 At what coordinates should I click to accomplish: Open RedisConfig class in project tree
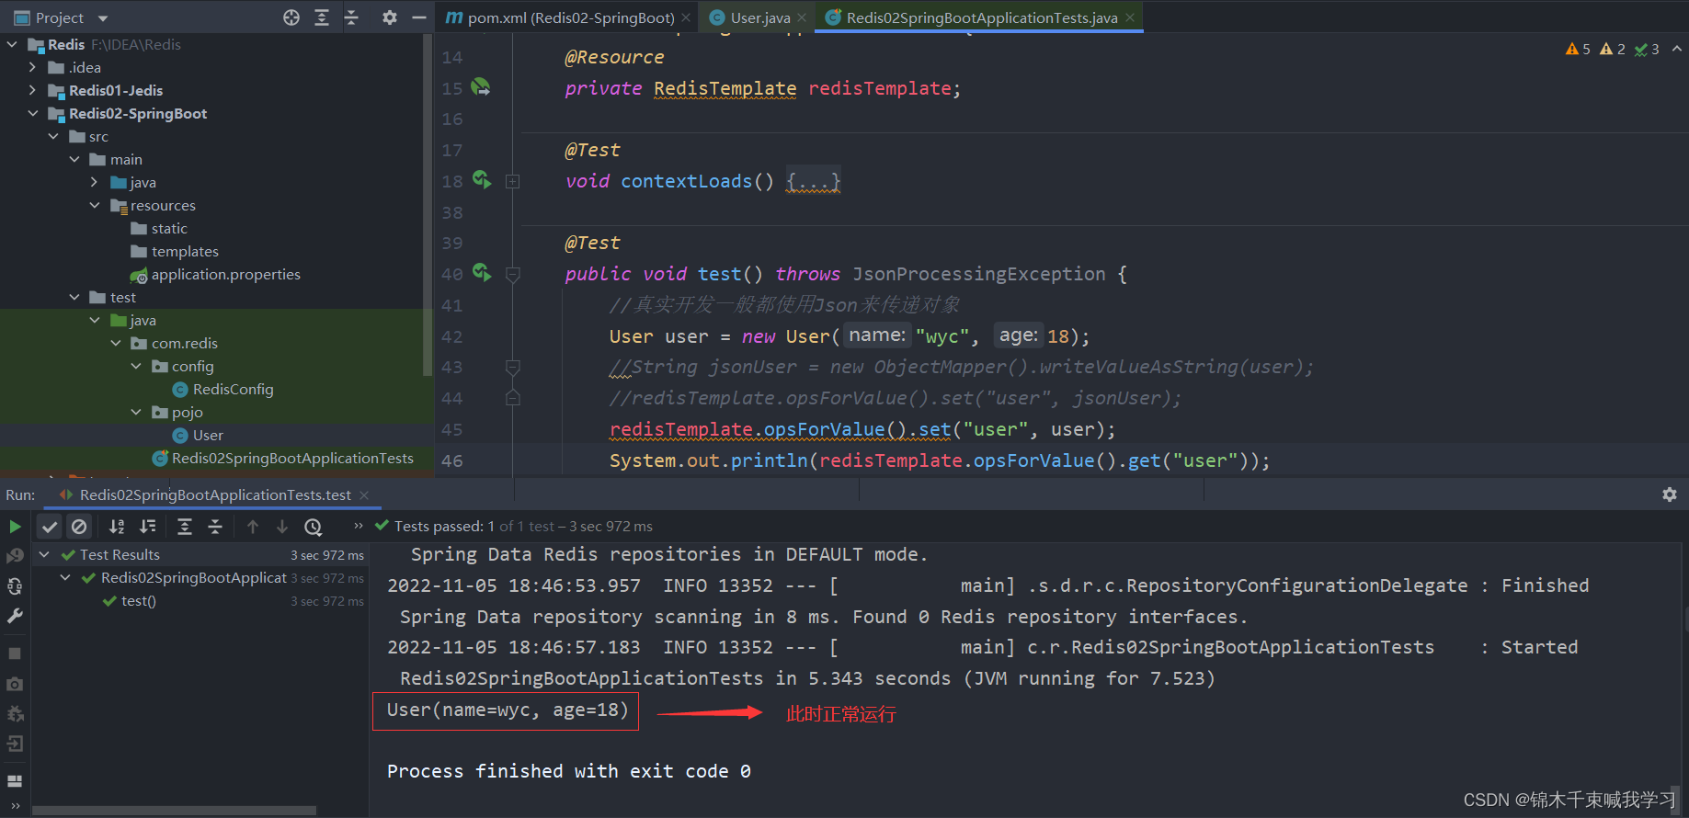[233, 389]
